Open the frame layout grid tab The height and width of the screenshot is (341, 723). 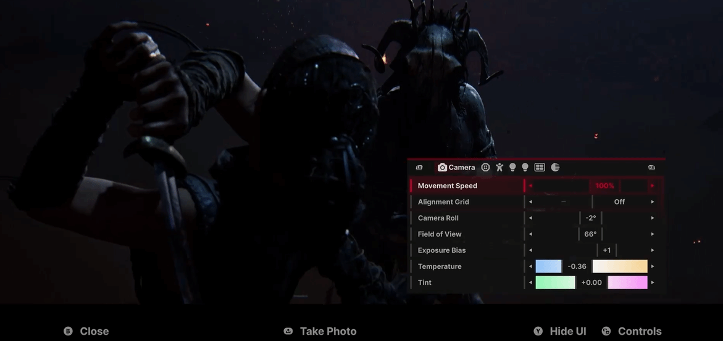540,167
